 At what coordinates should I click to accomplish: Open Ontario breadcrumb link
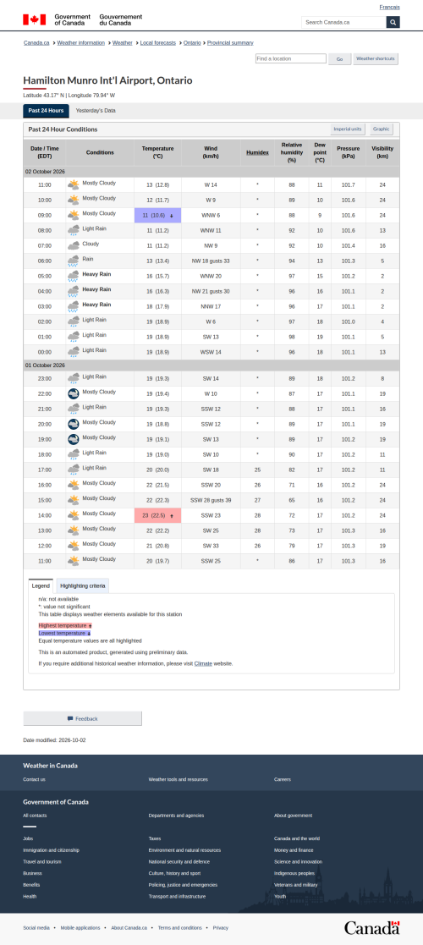click(192, 43)
